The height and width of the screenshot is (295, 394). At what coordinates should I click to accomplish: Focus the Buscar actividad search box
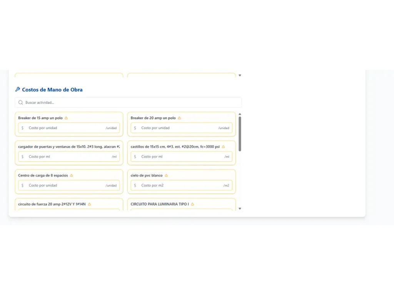pyautogui.click(x=131, y=103)
